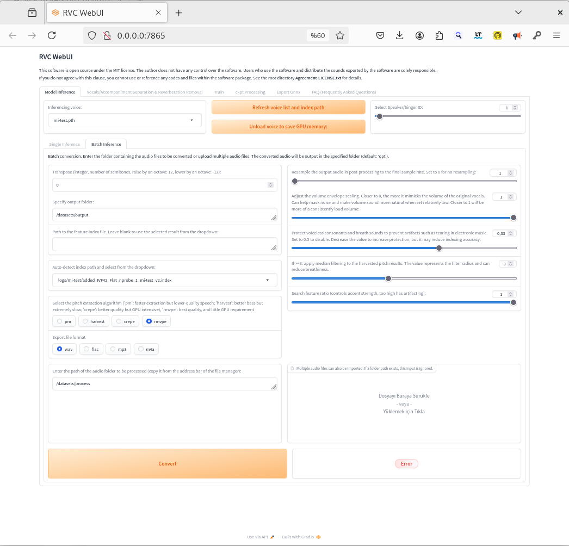Click the audio folder field /datasets/process
Screen dimensions: 569x546
click(x=165, y=384)
